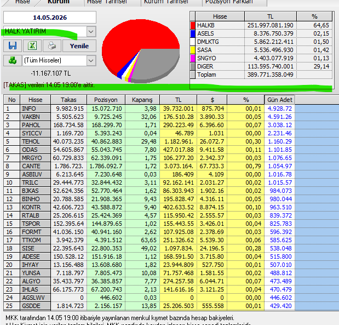Switch to the Hisse tab
The image size is (339, 325).
click(22, 2)
